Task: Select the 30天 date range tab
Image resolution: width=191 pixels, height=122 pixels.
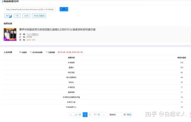Action: (26, 16)
